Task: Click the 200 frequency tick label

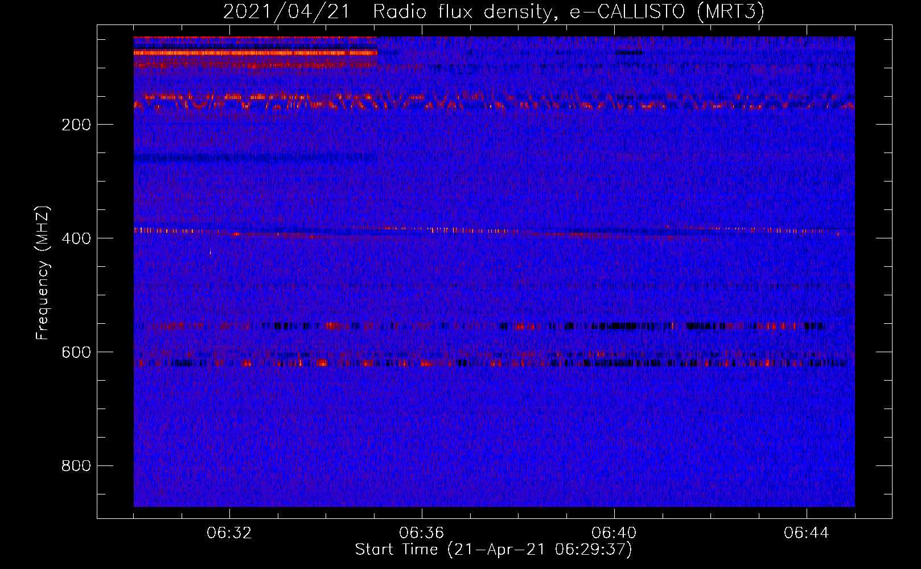Action: pos(76,125)
